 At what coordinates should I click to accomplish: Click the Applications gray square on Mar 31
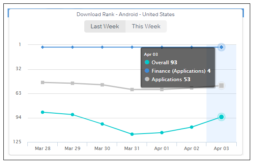point(132,89)
